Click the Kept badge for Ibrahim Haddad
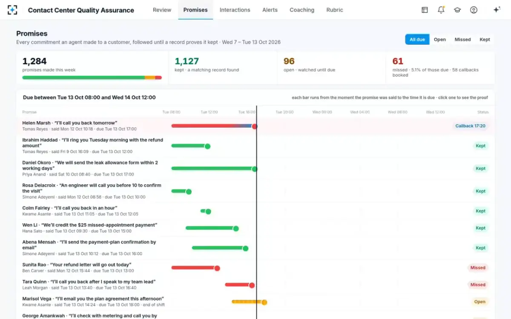Viewport: 511px width, 319px height. click(480, 146)
